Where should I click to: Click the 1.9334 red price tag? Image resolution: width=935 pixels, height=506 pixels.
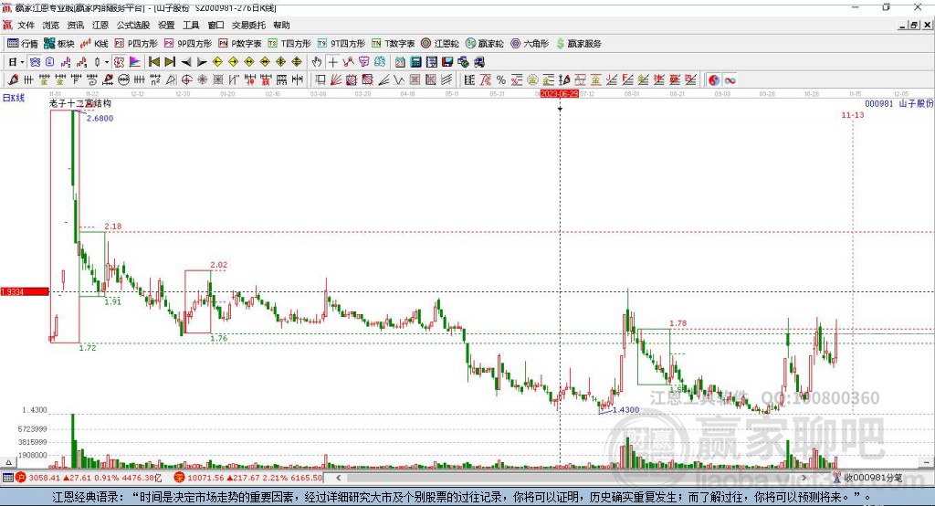[25, 291]
